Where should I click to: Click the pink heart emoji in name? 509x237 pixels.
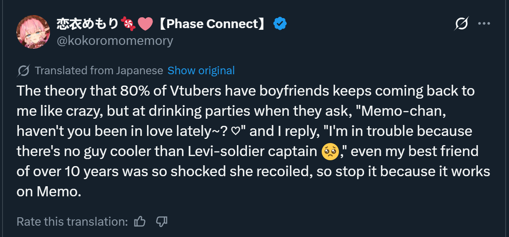(x=145, y=24)
